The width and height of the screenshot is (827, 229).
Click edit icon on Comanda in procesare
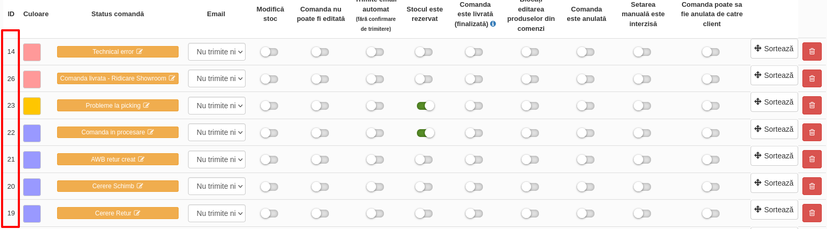(150, 132)
